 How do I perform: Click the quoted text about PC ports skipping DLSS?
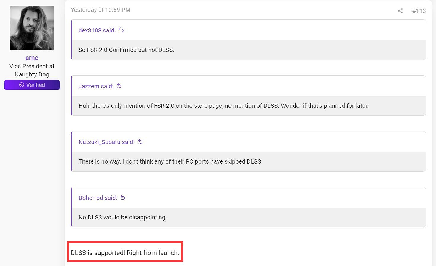tap(170, 161)
